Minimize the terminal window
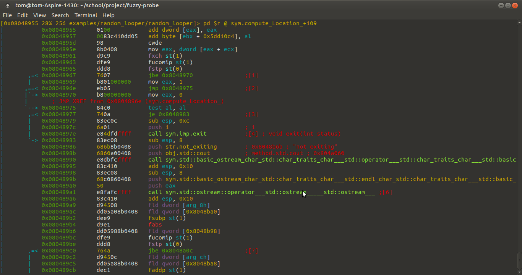 click(x=501, y=5)
